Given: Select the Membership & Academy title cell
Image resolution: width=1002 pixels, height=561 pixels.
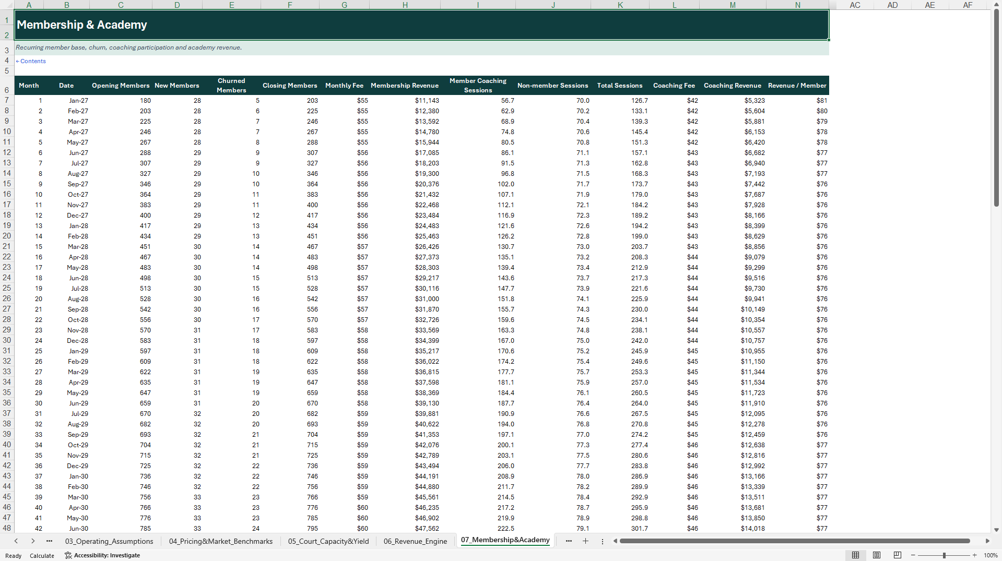Looking at the screenshot, I should (x=421, y=25).
